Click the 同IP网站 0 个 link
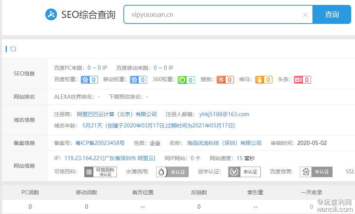 (196, 158)
